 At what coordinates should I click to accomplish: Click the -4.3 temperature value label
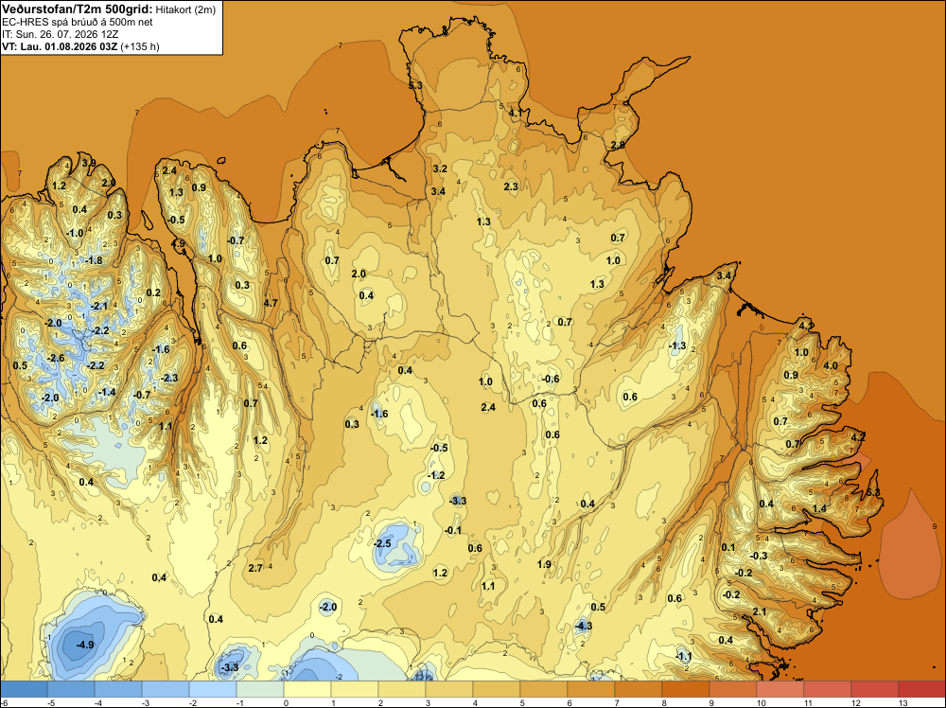pos(584,626)
